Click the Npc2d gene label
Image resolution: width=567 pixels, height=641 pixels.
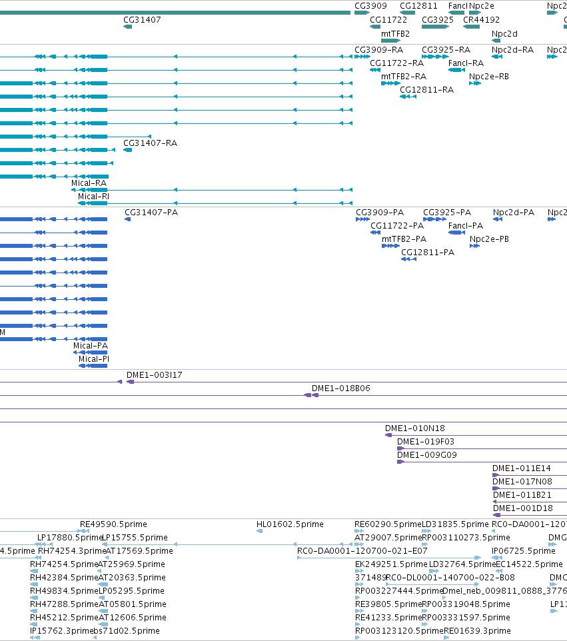click(x=504, y=33)
